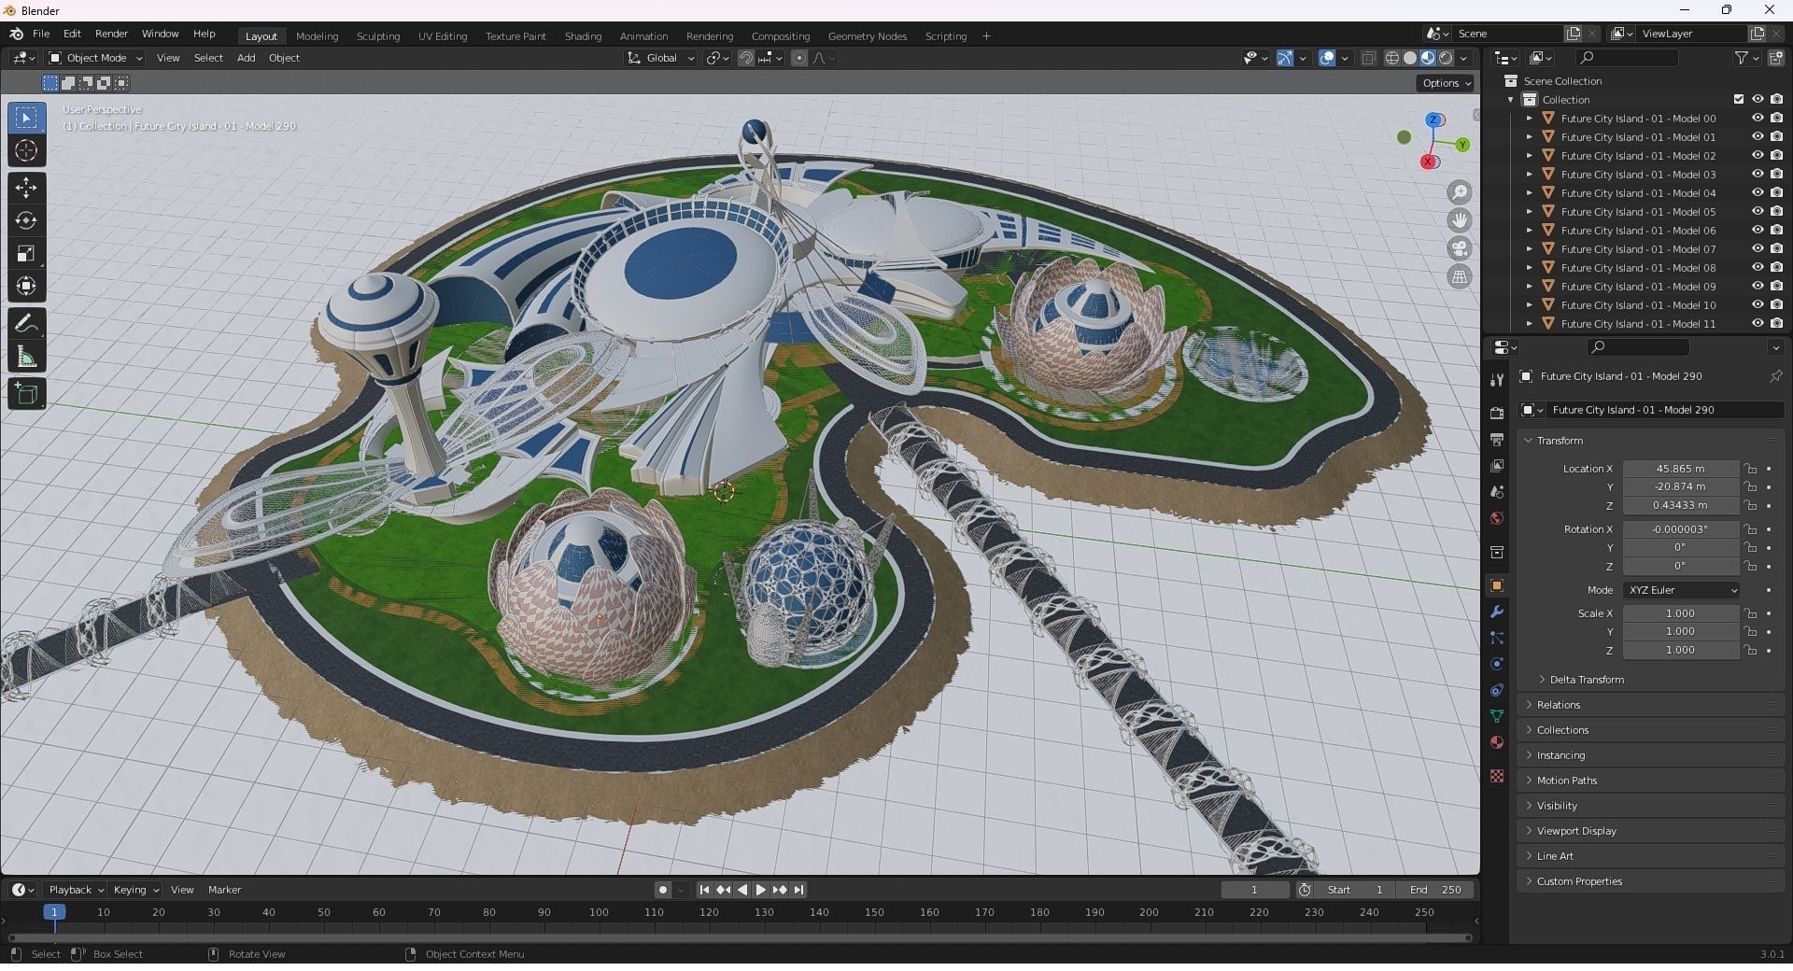The height and width of the screenshot is (971, 1793).
Task: Select the Add Cube tool
Action: pyautogui.click(x=26, y=393)
